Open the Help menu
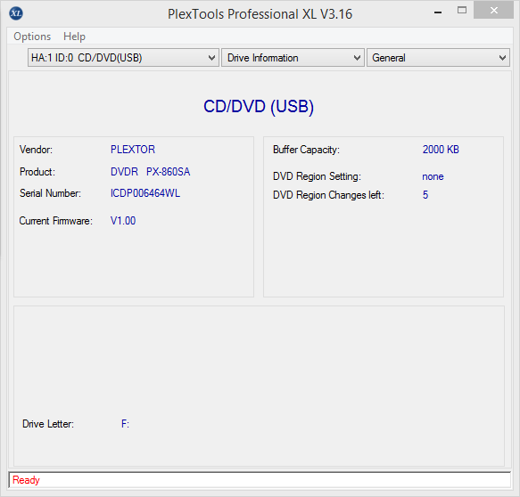The image size is (520, 497). (x=74, y=37)
